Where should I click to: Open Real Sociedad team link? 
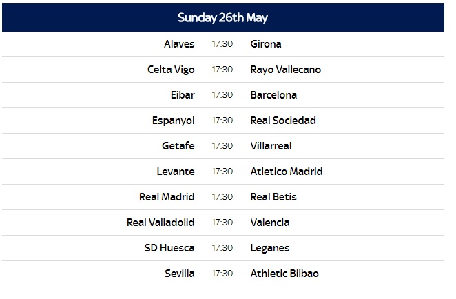coord(283,121)
